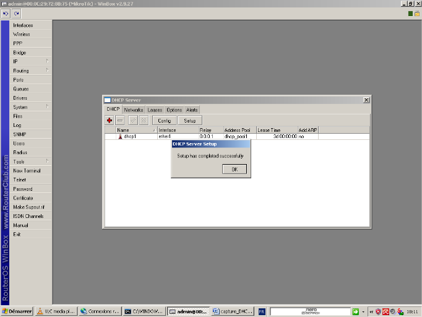422x317 pixels.
Task: Open the Manual menu item
Action: (x=30, y=225)
